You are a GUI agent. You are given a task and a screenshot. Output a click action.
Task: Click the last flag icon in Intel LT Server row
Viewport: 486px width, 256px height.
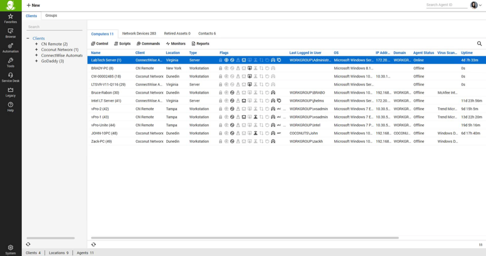[x=279, y=101]
